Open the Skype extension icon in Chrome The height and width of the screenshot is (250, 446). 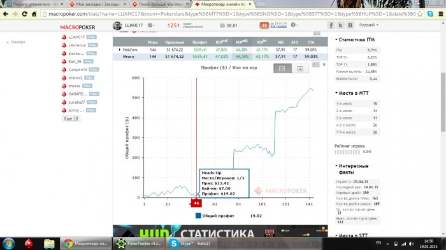(x=430, y=13)
